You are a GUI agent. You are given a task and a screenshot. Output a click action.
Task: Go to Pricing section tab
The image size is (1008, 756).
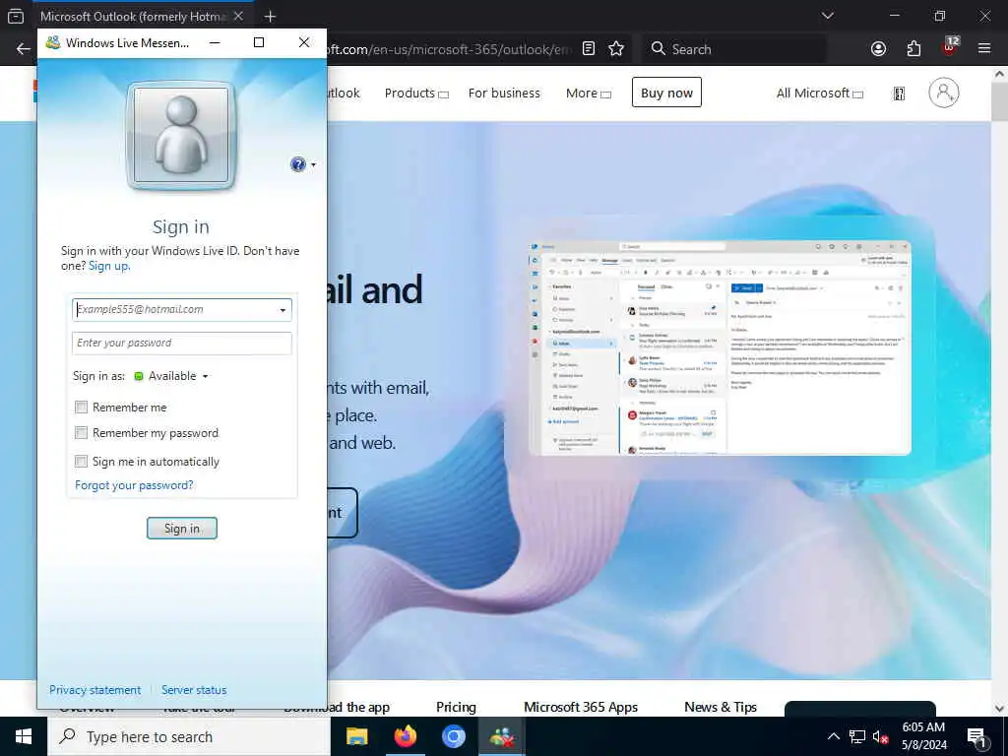[x=456, y=707]
